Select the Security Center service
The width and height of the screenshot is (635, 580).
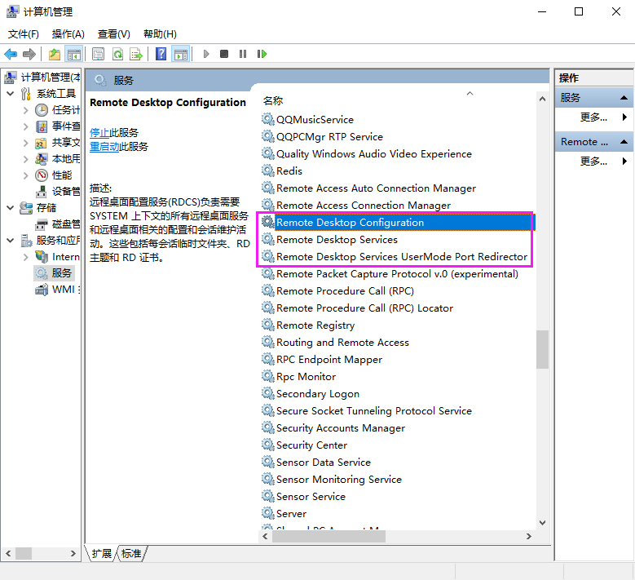pos(305,445)
